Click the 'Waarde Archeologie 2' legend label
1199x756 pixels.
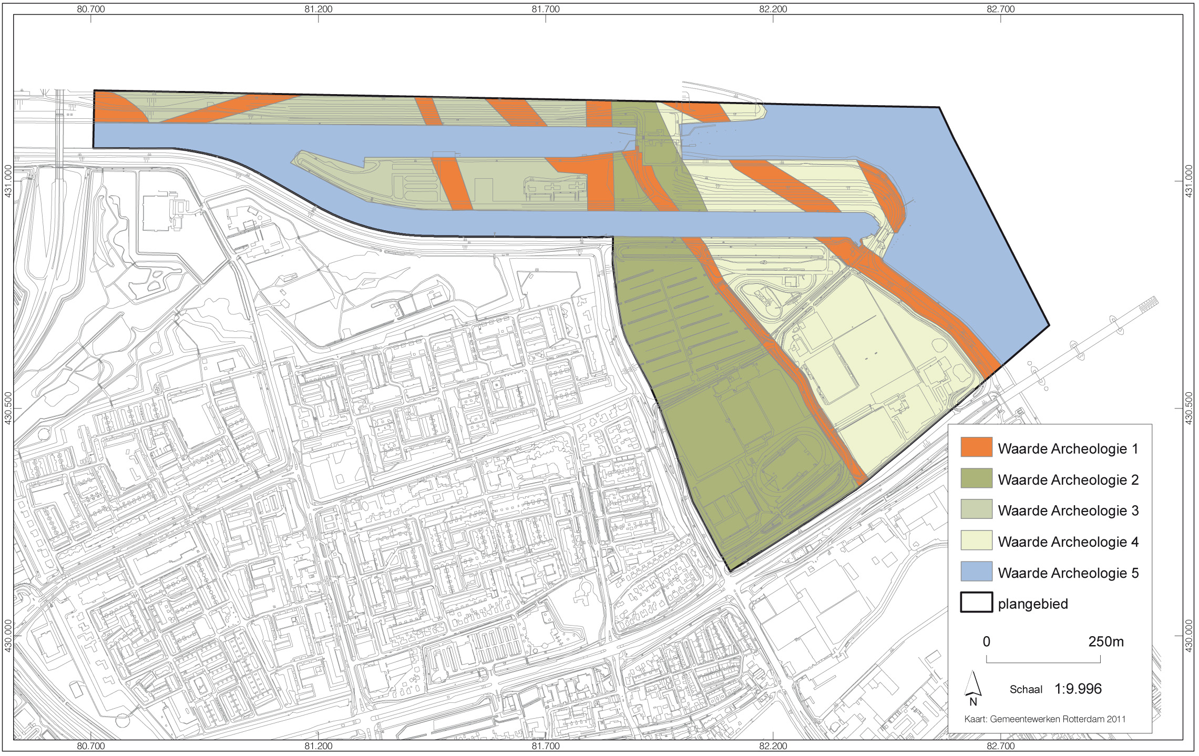pos(1068,479)
